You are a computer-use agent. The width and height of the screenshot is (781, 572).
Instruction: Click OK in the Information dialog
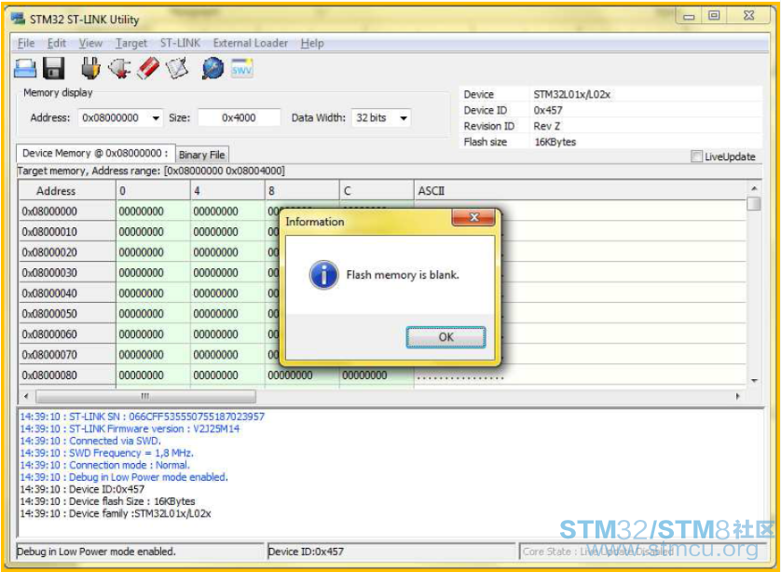point(445,337)
